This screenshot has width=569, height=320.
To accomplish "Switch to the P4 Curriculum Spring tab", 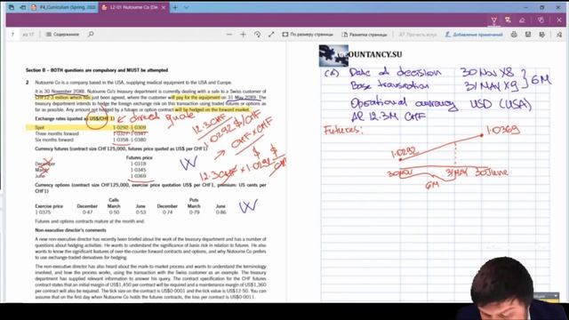I will [x=64, y=7].
